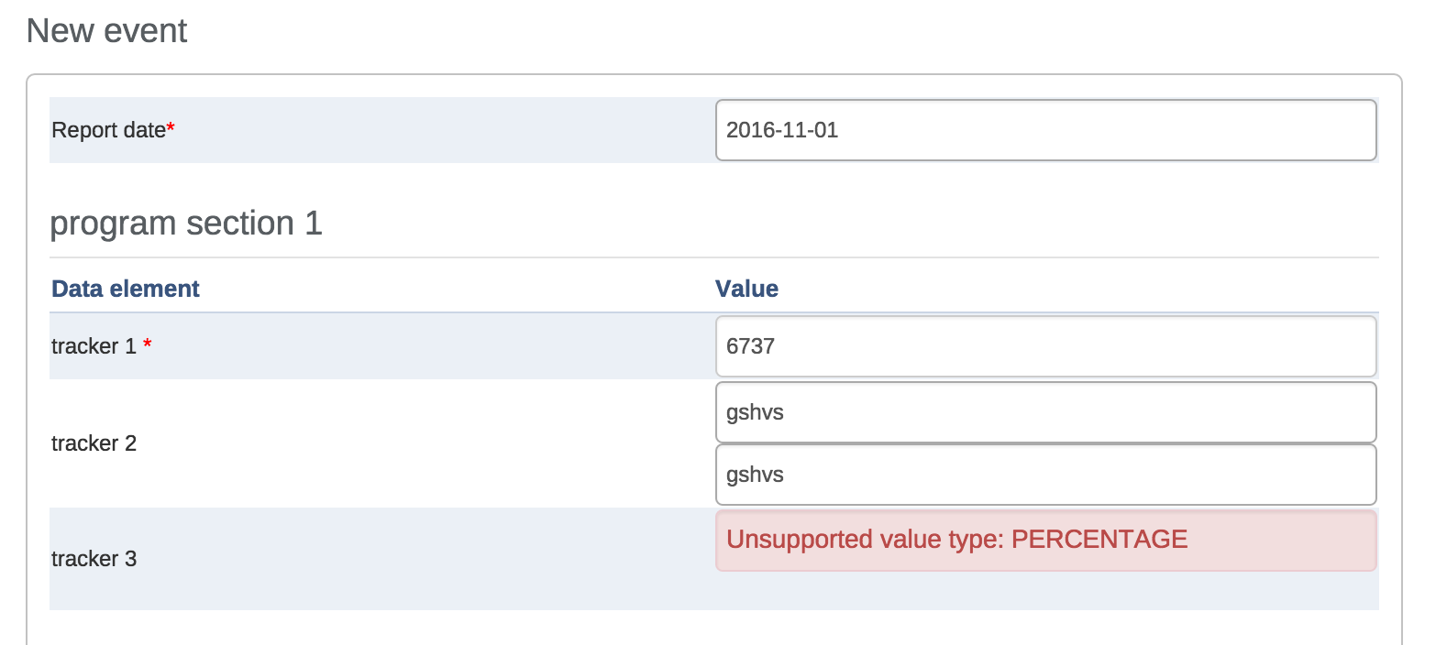This screenshot has height=645, width=1447.
Task: Focus the tracker 1 value field
Action: 1045,346
